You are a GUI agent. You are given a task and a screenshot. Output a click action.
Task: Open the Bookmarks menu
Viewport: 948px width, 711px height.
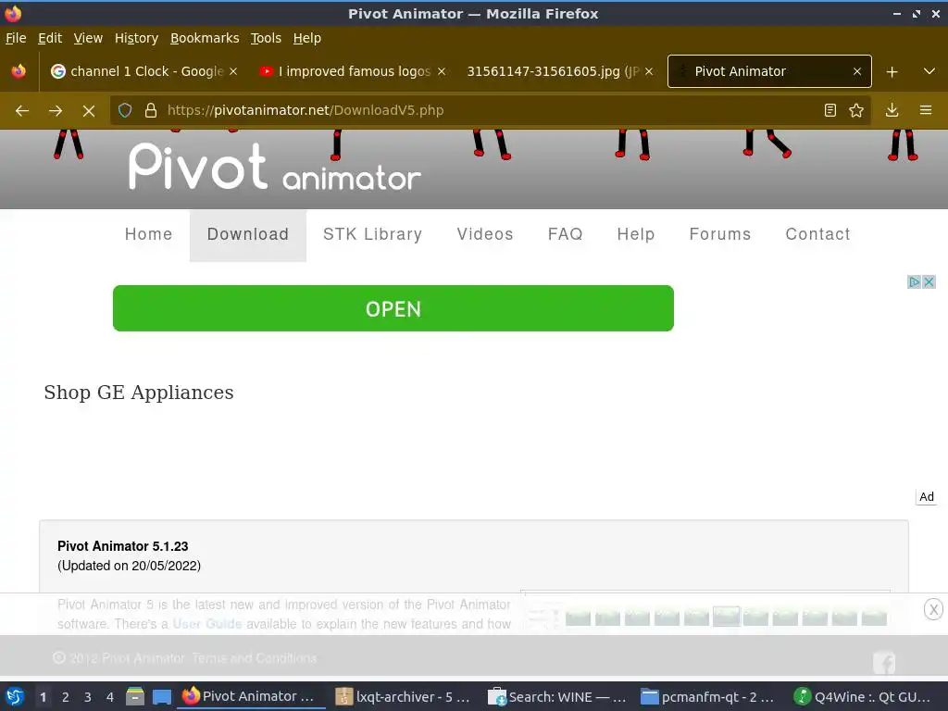[x=205, y=38]
